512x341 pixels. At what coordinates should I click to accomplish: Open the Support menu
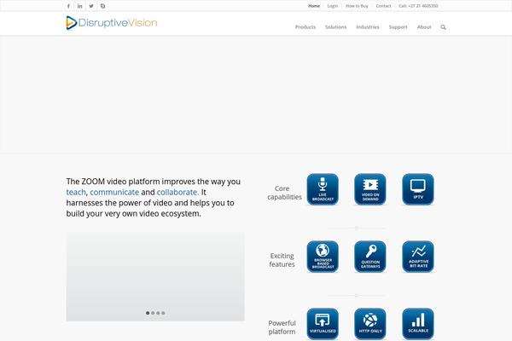pos(398,27)
